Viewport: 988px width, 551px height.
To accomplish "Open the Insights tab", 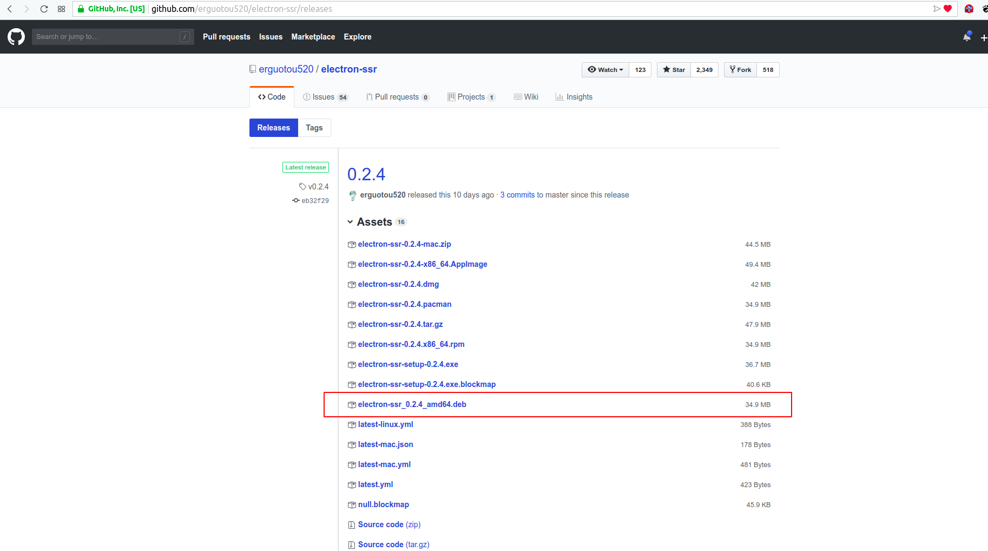I will pos(574,97).
